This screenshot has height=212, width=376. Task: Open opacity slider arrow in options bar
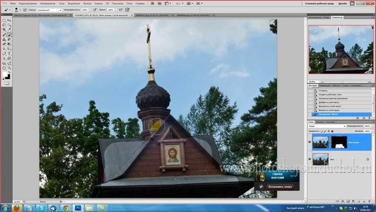(90, 10)
